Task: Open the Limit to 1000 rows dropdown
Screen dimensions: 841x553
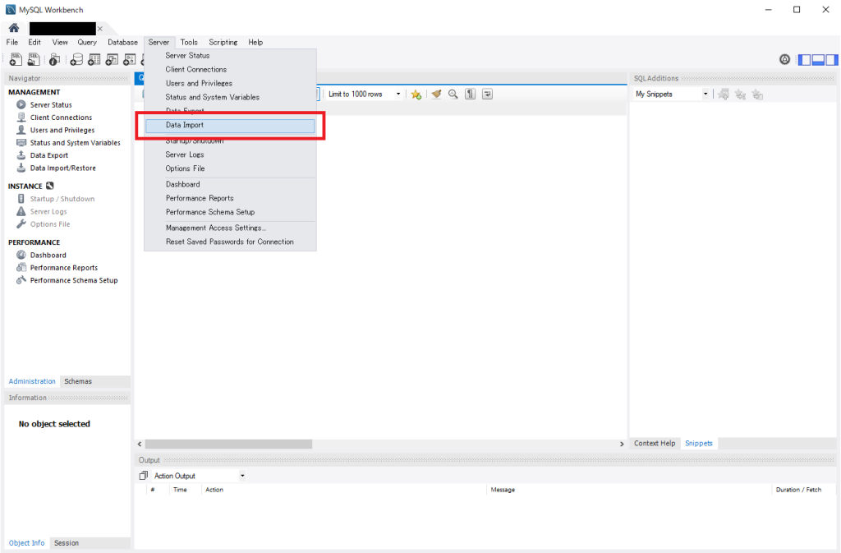Action: point(398,94)
